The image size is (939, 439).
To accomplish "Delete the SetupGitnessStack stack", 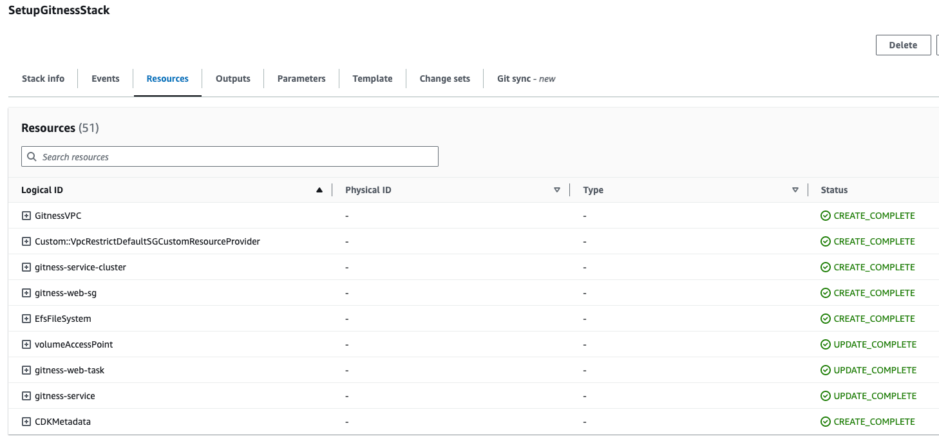I will pyautogui.click(x=903, y=45).
